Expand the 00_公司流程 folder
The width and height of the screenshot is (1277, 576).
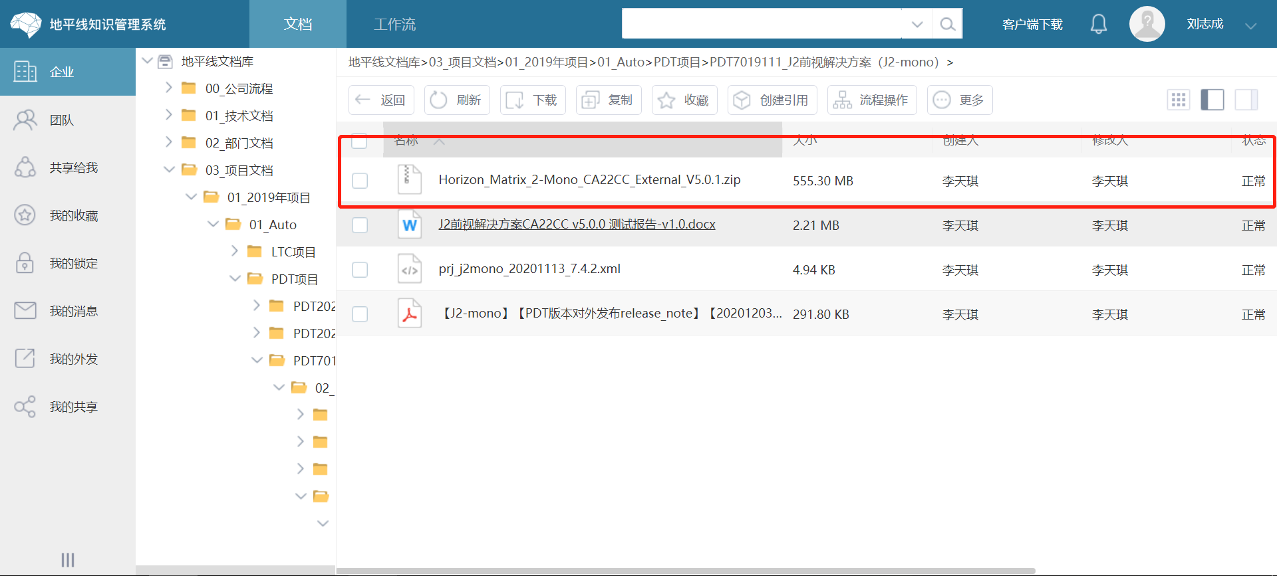(x=169, y=88)
